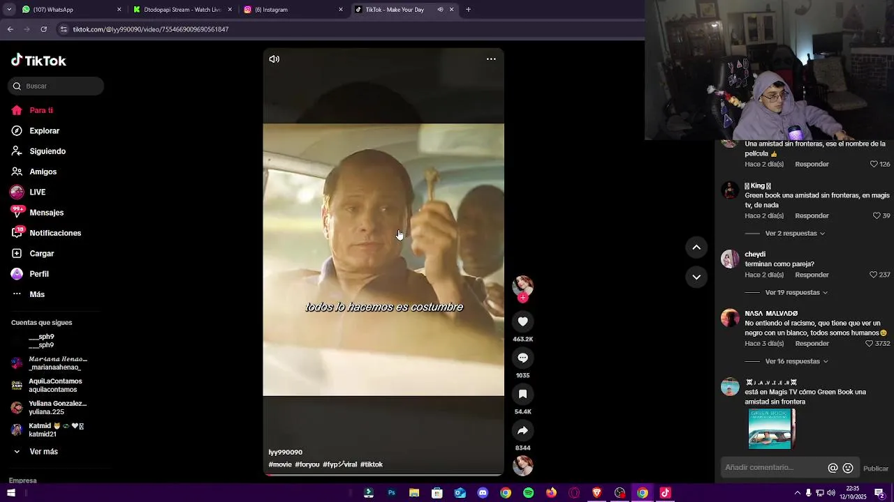Open the emoji picker in comment box
The height and width of the screenshot is (502, 894).
click(848, 469)
